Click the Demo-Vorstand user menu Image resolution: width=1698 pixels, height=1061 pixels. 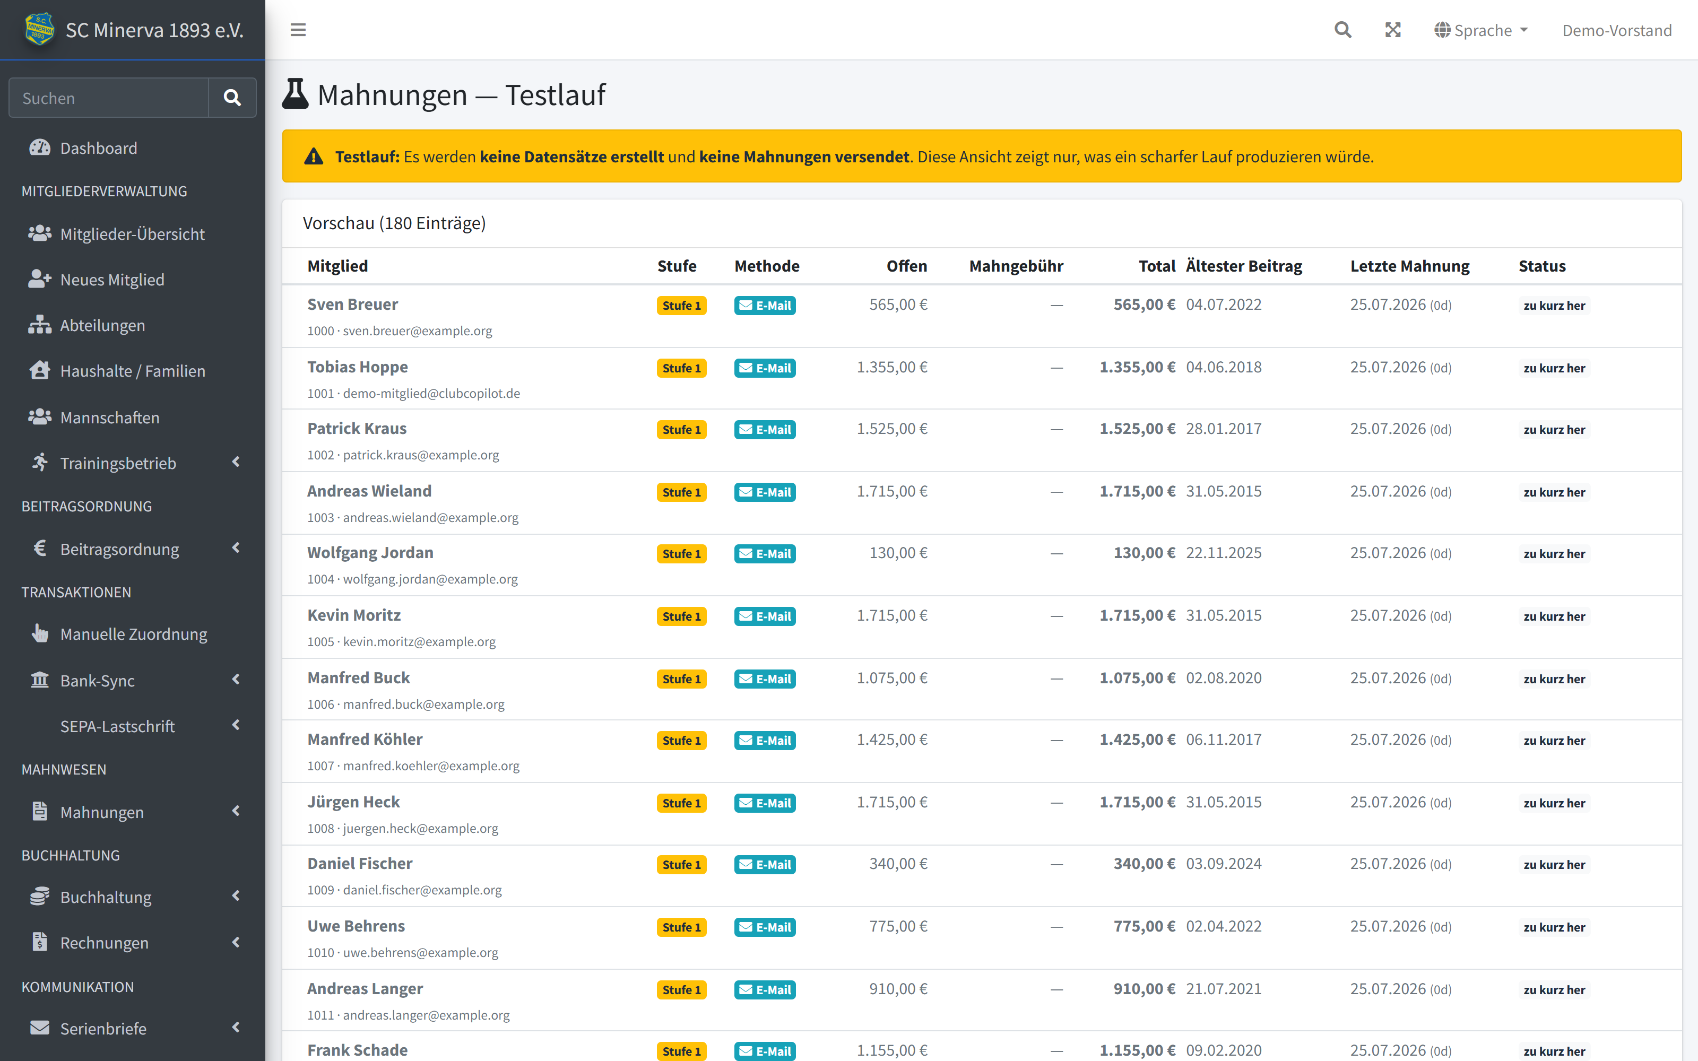1617,30
